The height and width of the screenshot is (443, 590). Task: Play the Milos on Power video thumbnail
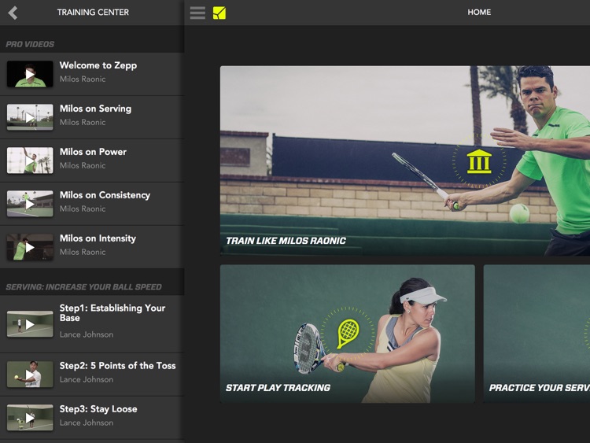click(x=30, y=161)
